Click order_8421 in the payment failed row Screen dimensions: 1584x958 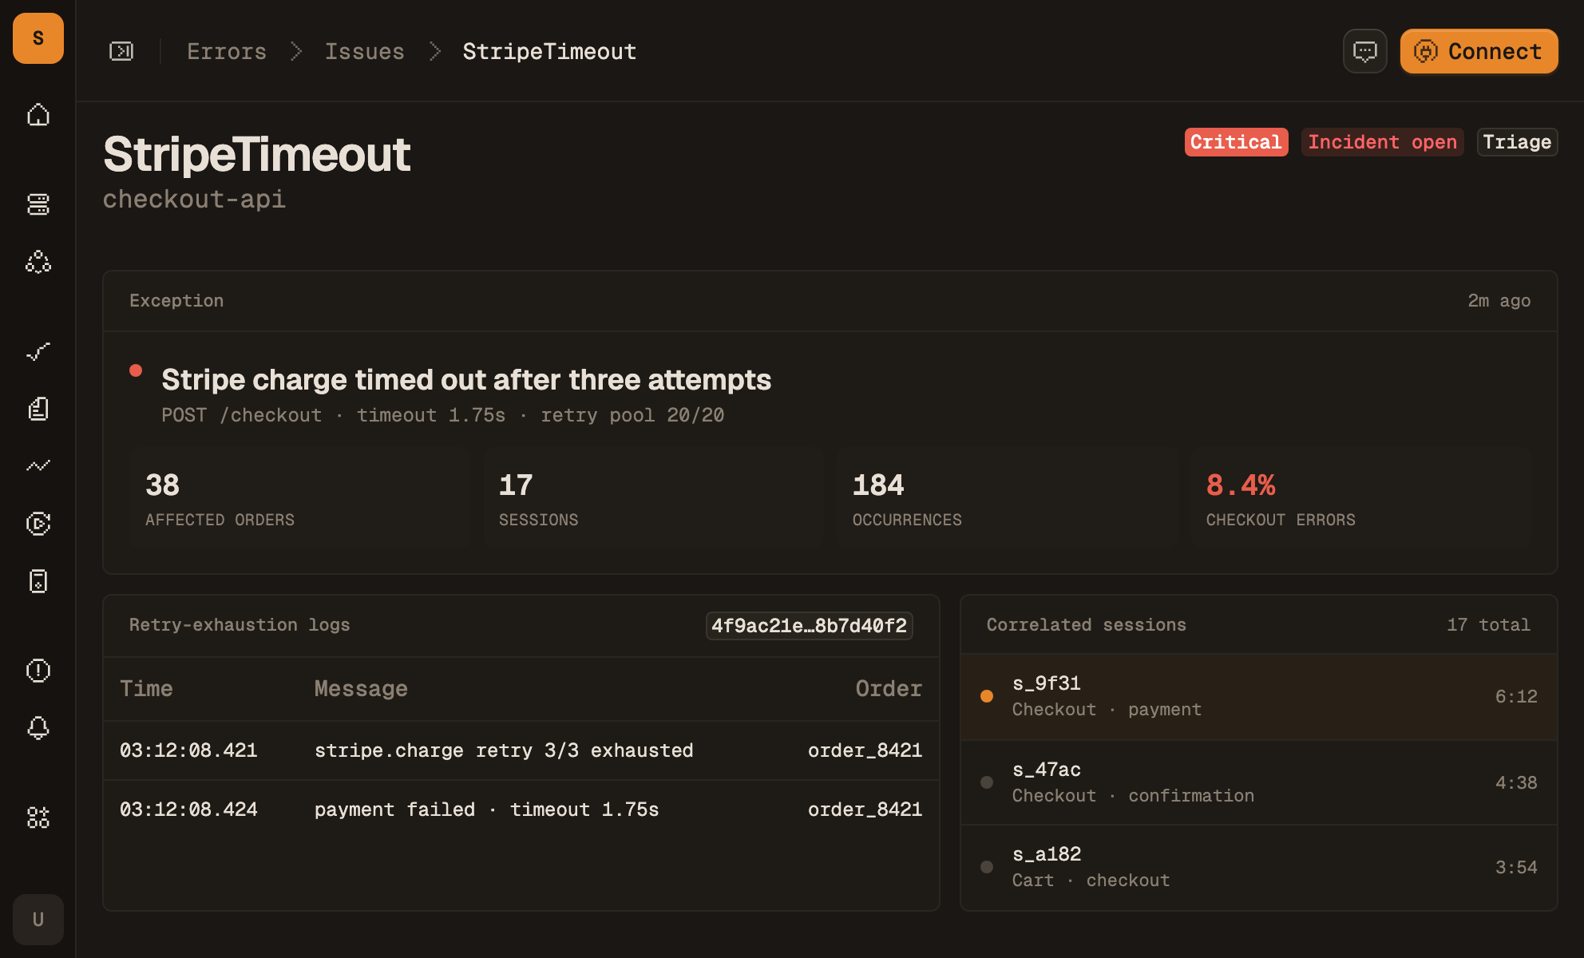865,810
